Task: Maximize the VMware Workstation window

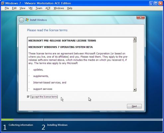Action: 156,3
